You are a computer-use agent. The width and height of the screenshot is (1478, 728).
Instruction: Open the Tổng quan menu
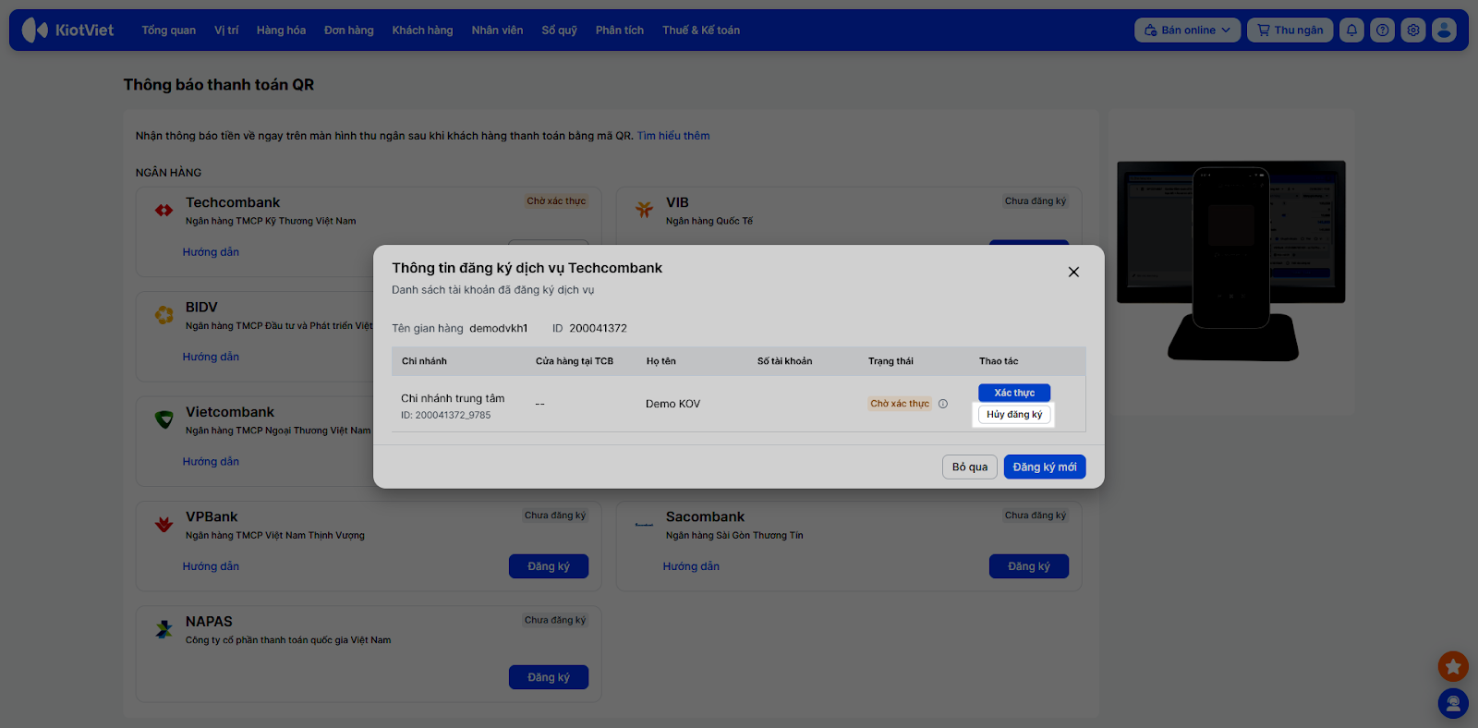click(169, 30)
